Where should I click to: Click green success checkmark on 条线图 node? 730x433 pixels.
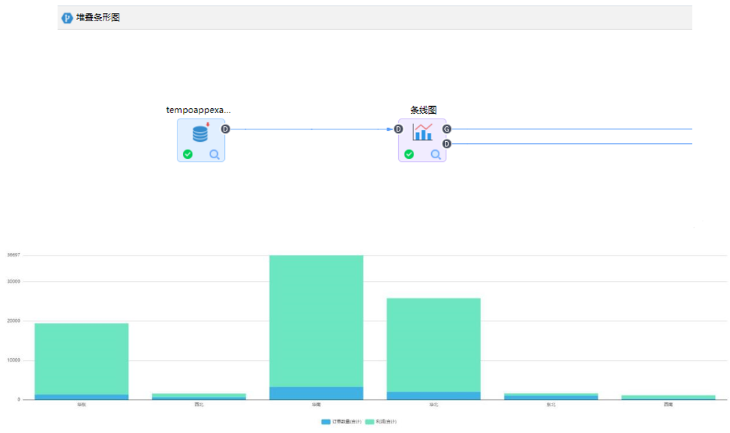pos(409,154)
